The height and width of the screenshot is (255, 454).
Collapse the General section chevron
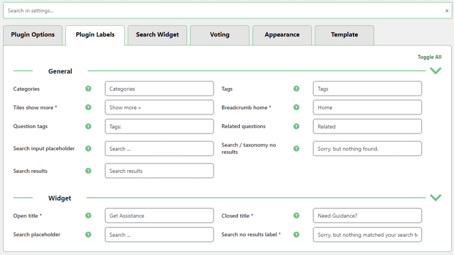[435, 71]
